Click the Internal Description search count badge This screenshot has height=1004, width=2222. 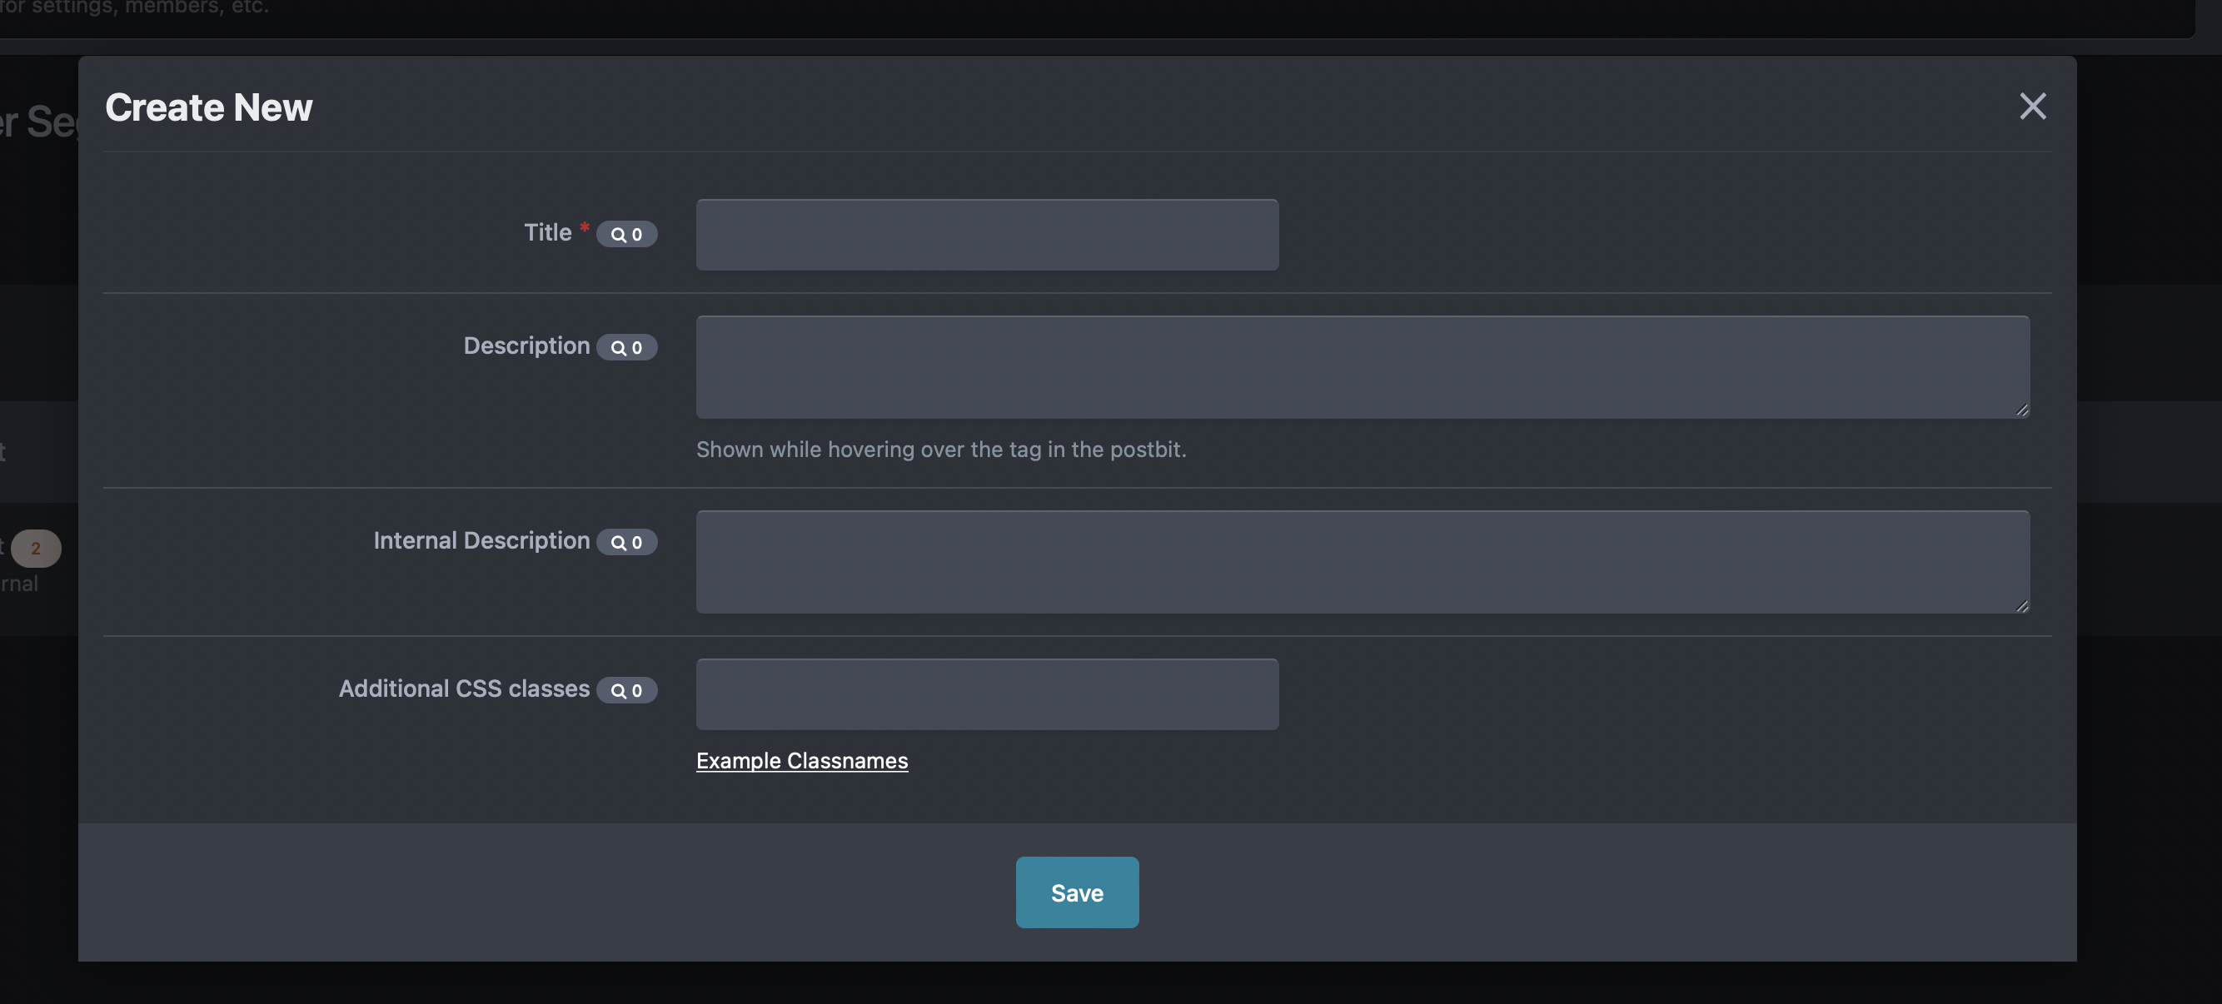tap(626, 543)
